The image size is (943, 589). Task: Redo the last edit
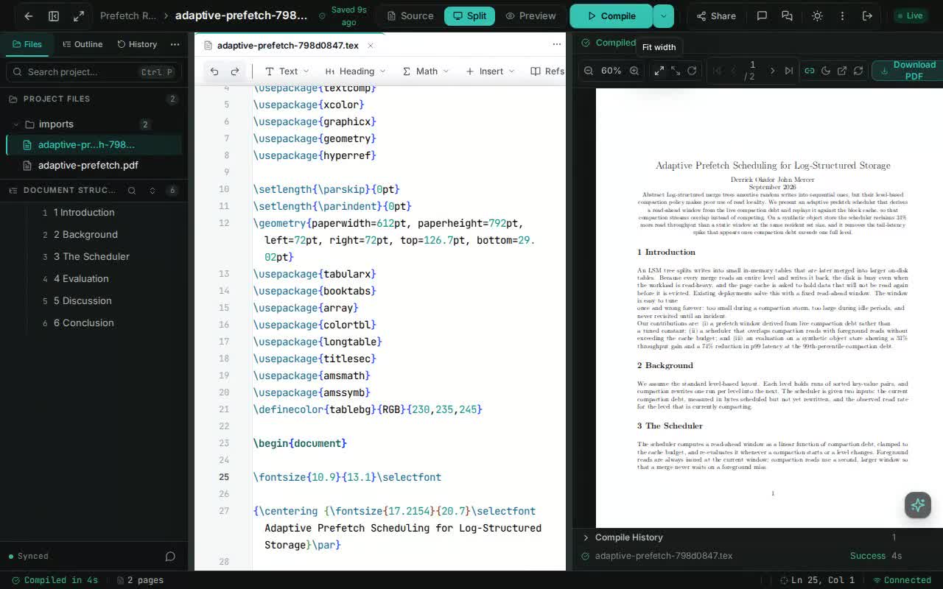(x=235, y=71)
